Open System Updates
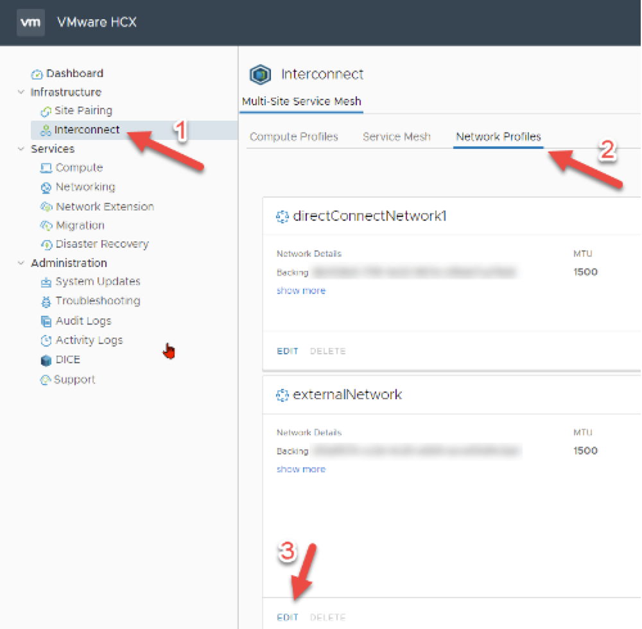This screenshot has width=642, height=629. (x=98, y=282)
